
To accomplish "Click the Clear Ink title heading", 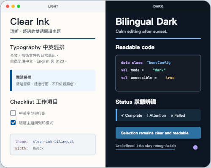I will (x=30, y=22).
